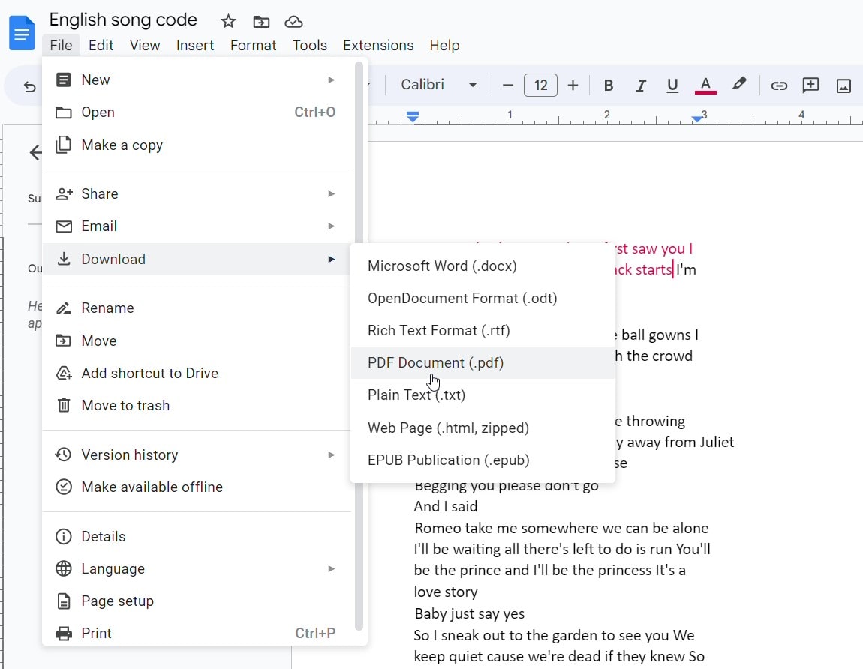Open the Google Docs home screen icon
Screen dimensions: 863x669
coord(20,32)
